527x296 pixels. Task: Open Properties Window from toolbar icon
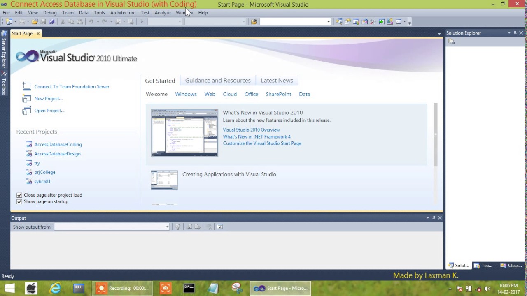[347, 22]
